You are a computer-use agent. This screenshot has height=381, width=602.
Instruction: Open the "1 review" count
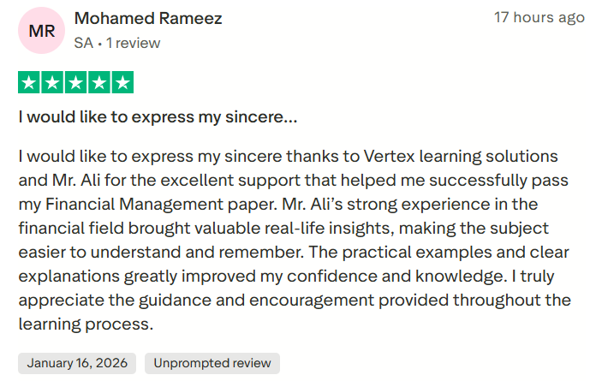[133, 42]
